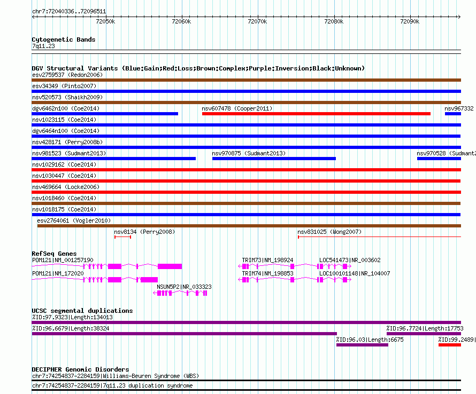This screenshot has height=394, width=476.
Task: Click the red loss bar for nsv607478 (Cooper2011)
Action: coord(316,114)
